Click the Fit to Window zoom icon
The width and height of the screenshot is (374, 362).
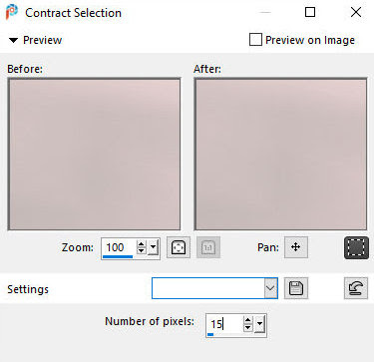[179, 247]
